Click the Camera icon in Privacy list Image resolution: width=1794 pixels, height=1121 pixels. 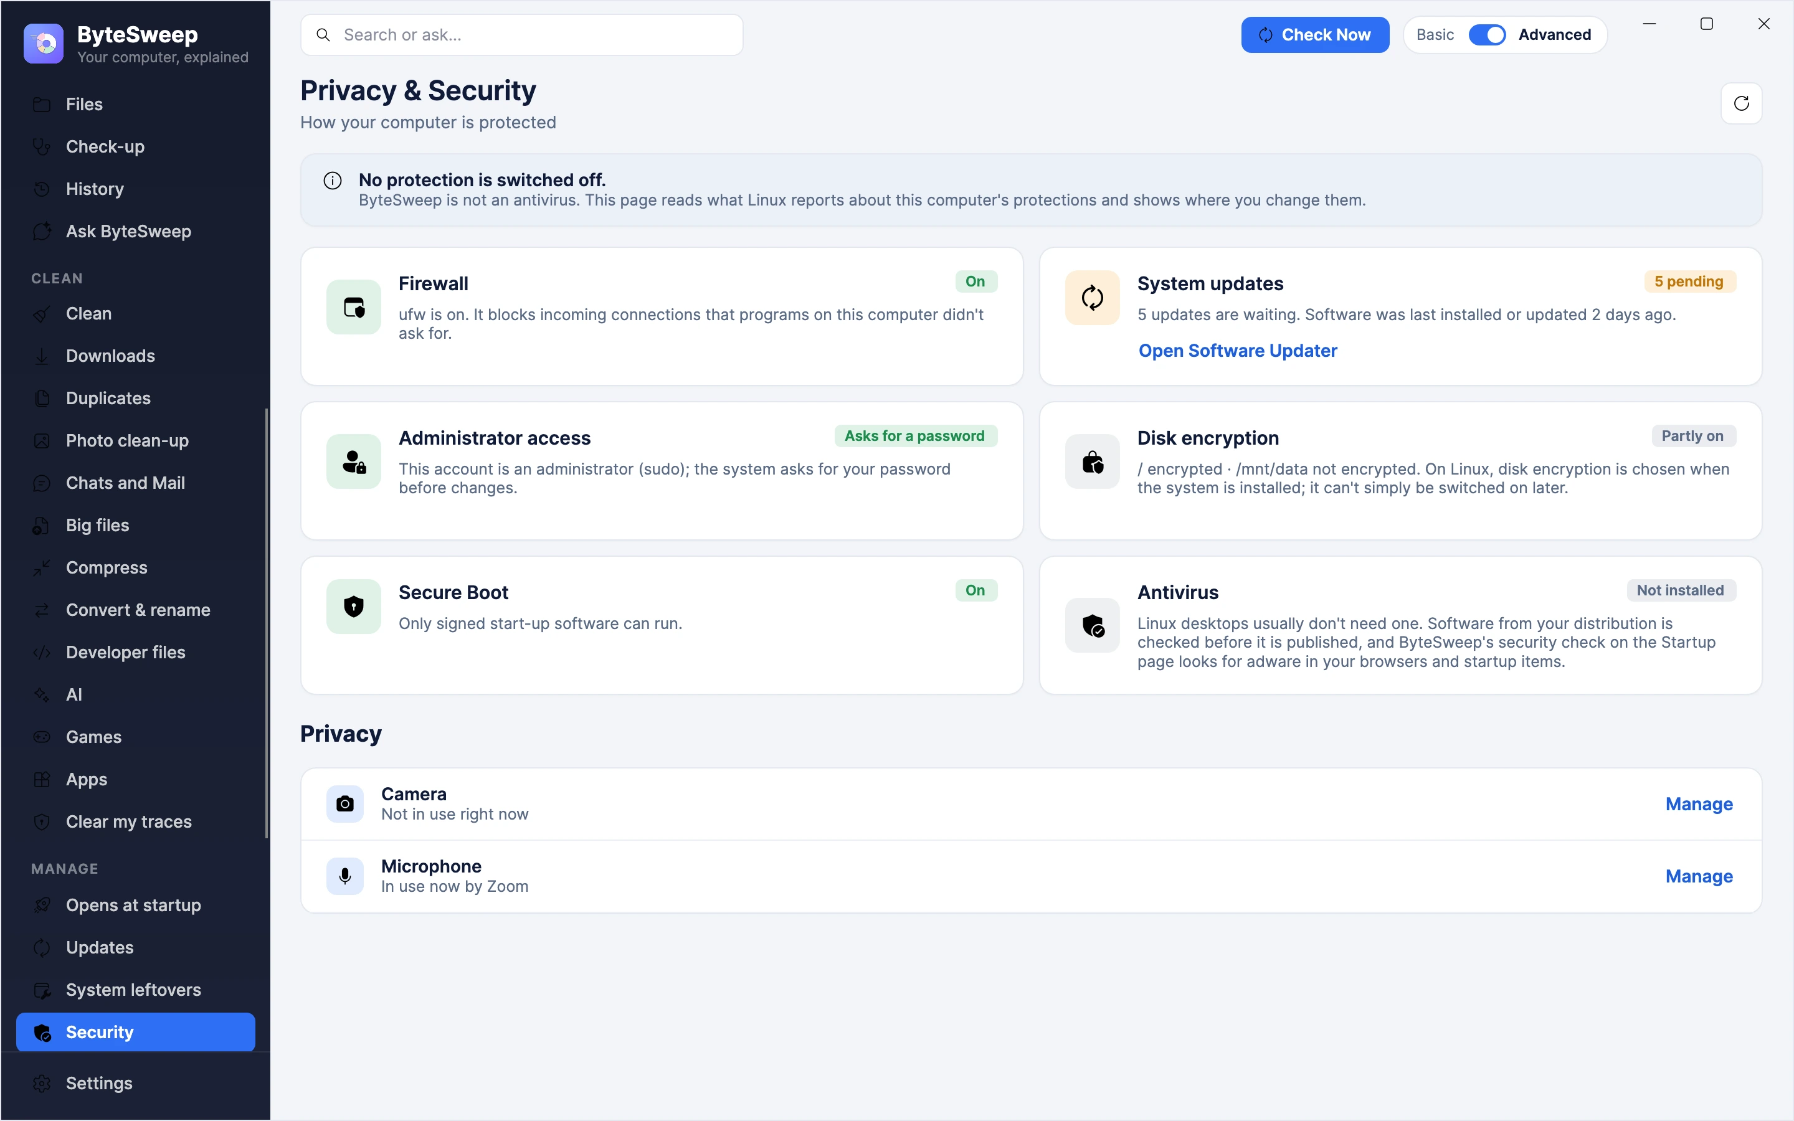pos(344,803)
